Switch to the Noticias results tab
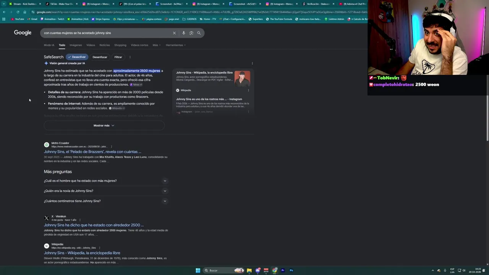The height and width of the screenshot is (275, 489). point(105,45)
